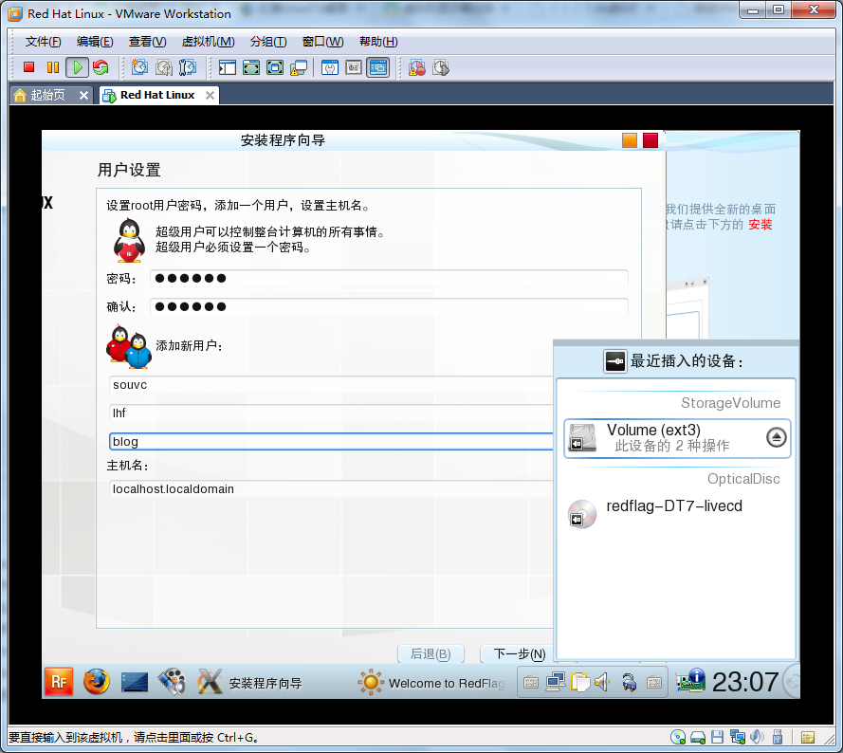Click the guest tray clipboard icon
Screen dimensions: 843x753
(x=579, y=682)
